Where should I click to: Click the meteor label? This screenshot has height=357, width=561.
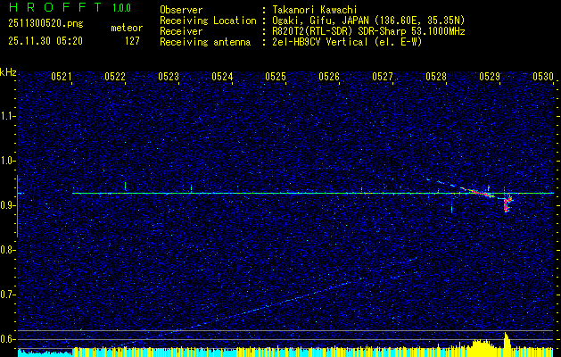(127, 28)
